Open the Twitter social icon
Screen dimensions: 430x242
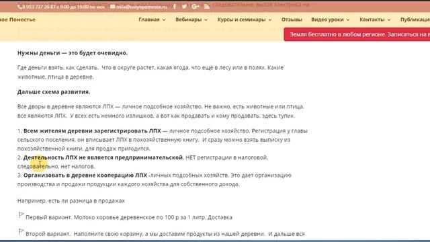[184, 6]
